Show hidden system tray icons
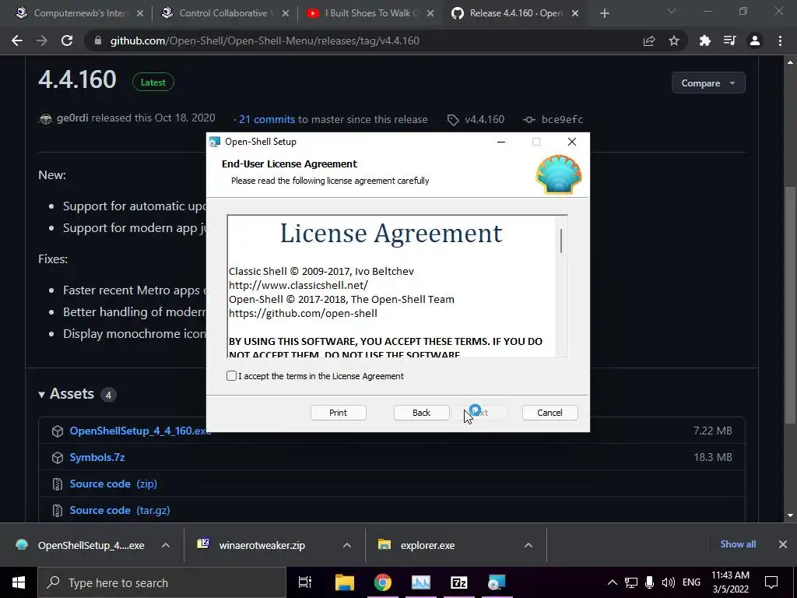Image resolution: width=797 pixels, height=598 pixels. tap(613, 582)
